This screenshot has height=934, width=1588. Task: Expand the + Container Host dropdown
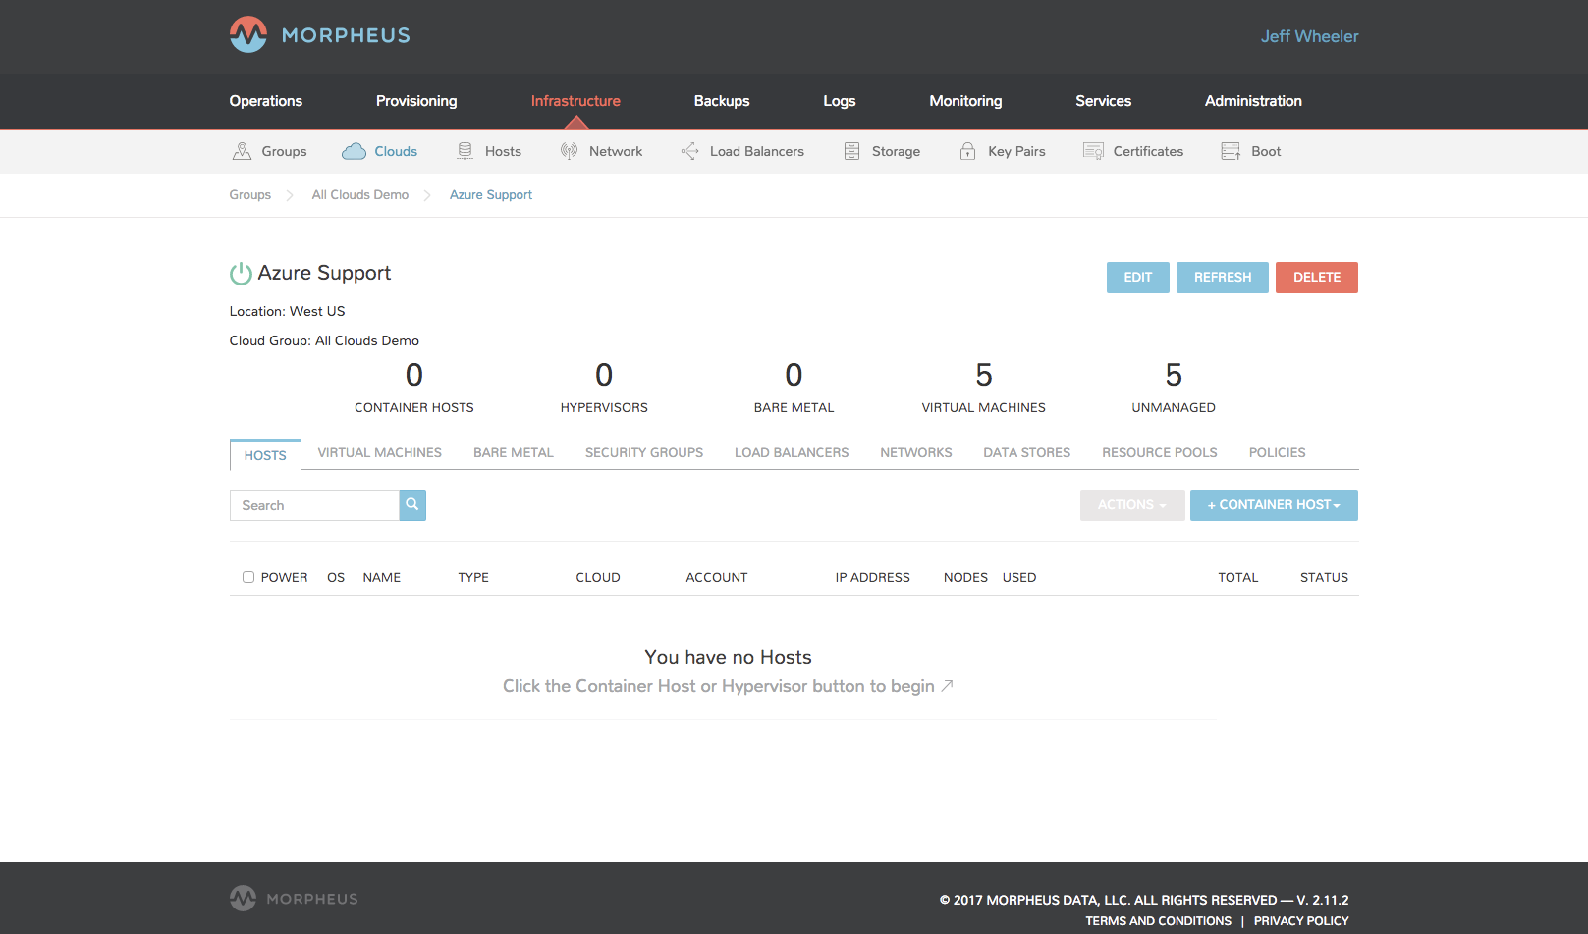point(1274,505)
